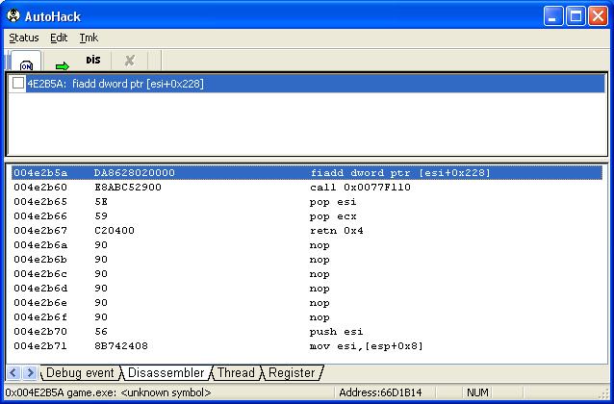
Task: Open the Edit menu
Action: pos(59,38)
